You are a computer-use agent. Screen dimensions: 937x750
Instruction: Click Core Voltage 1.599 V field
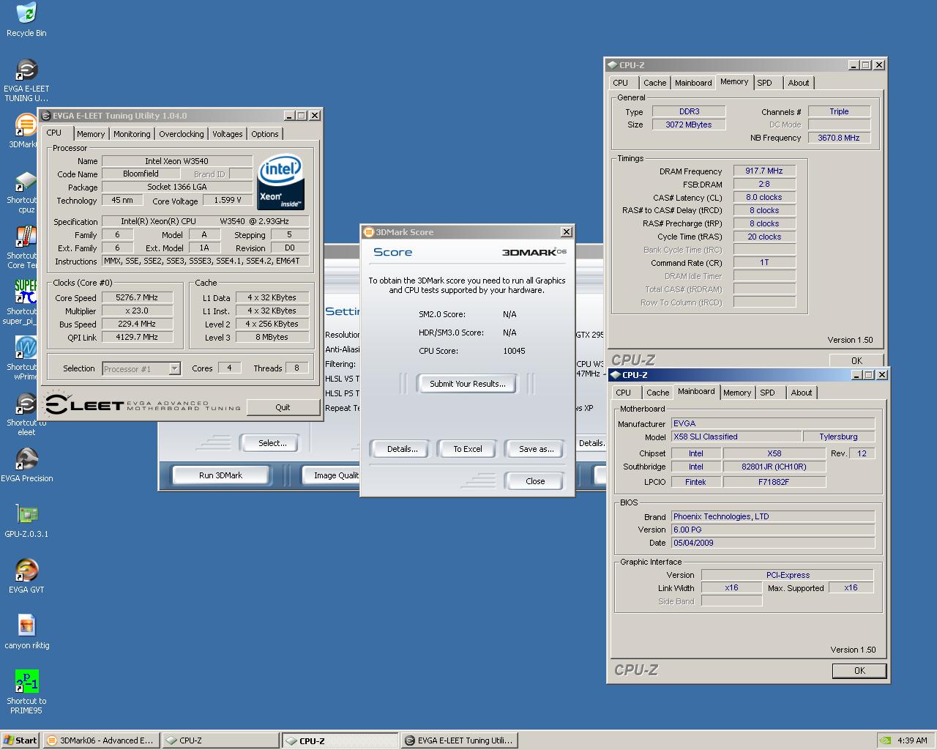pyautogui.click(x=228, y=200)
